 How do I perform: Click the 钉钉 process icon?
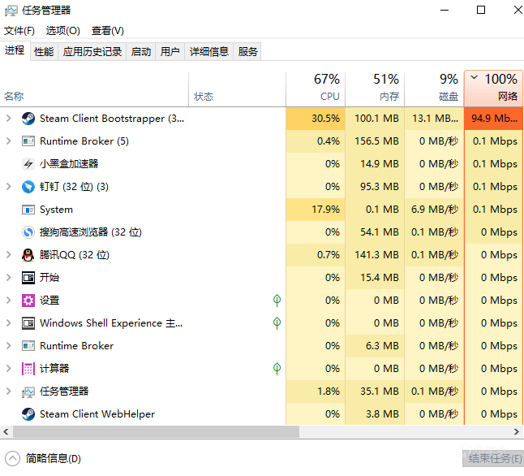click(x=28, y=187)
